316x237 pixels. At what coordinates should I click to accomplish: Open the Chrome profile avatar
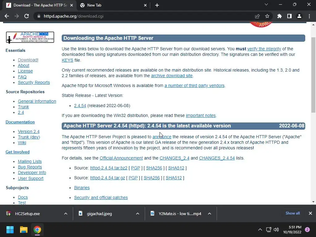[x=299, y=16]
